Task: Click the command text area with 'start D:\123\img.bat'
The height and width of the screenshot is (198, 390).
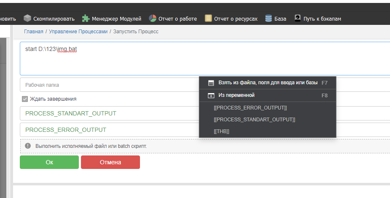Action: tap(205, 59)
